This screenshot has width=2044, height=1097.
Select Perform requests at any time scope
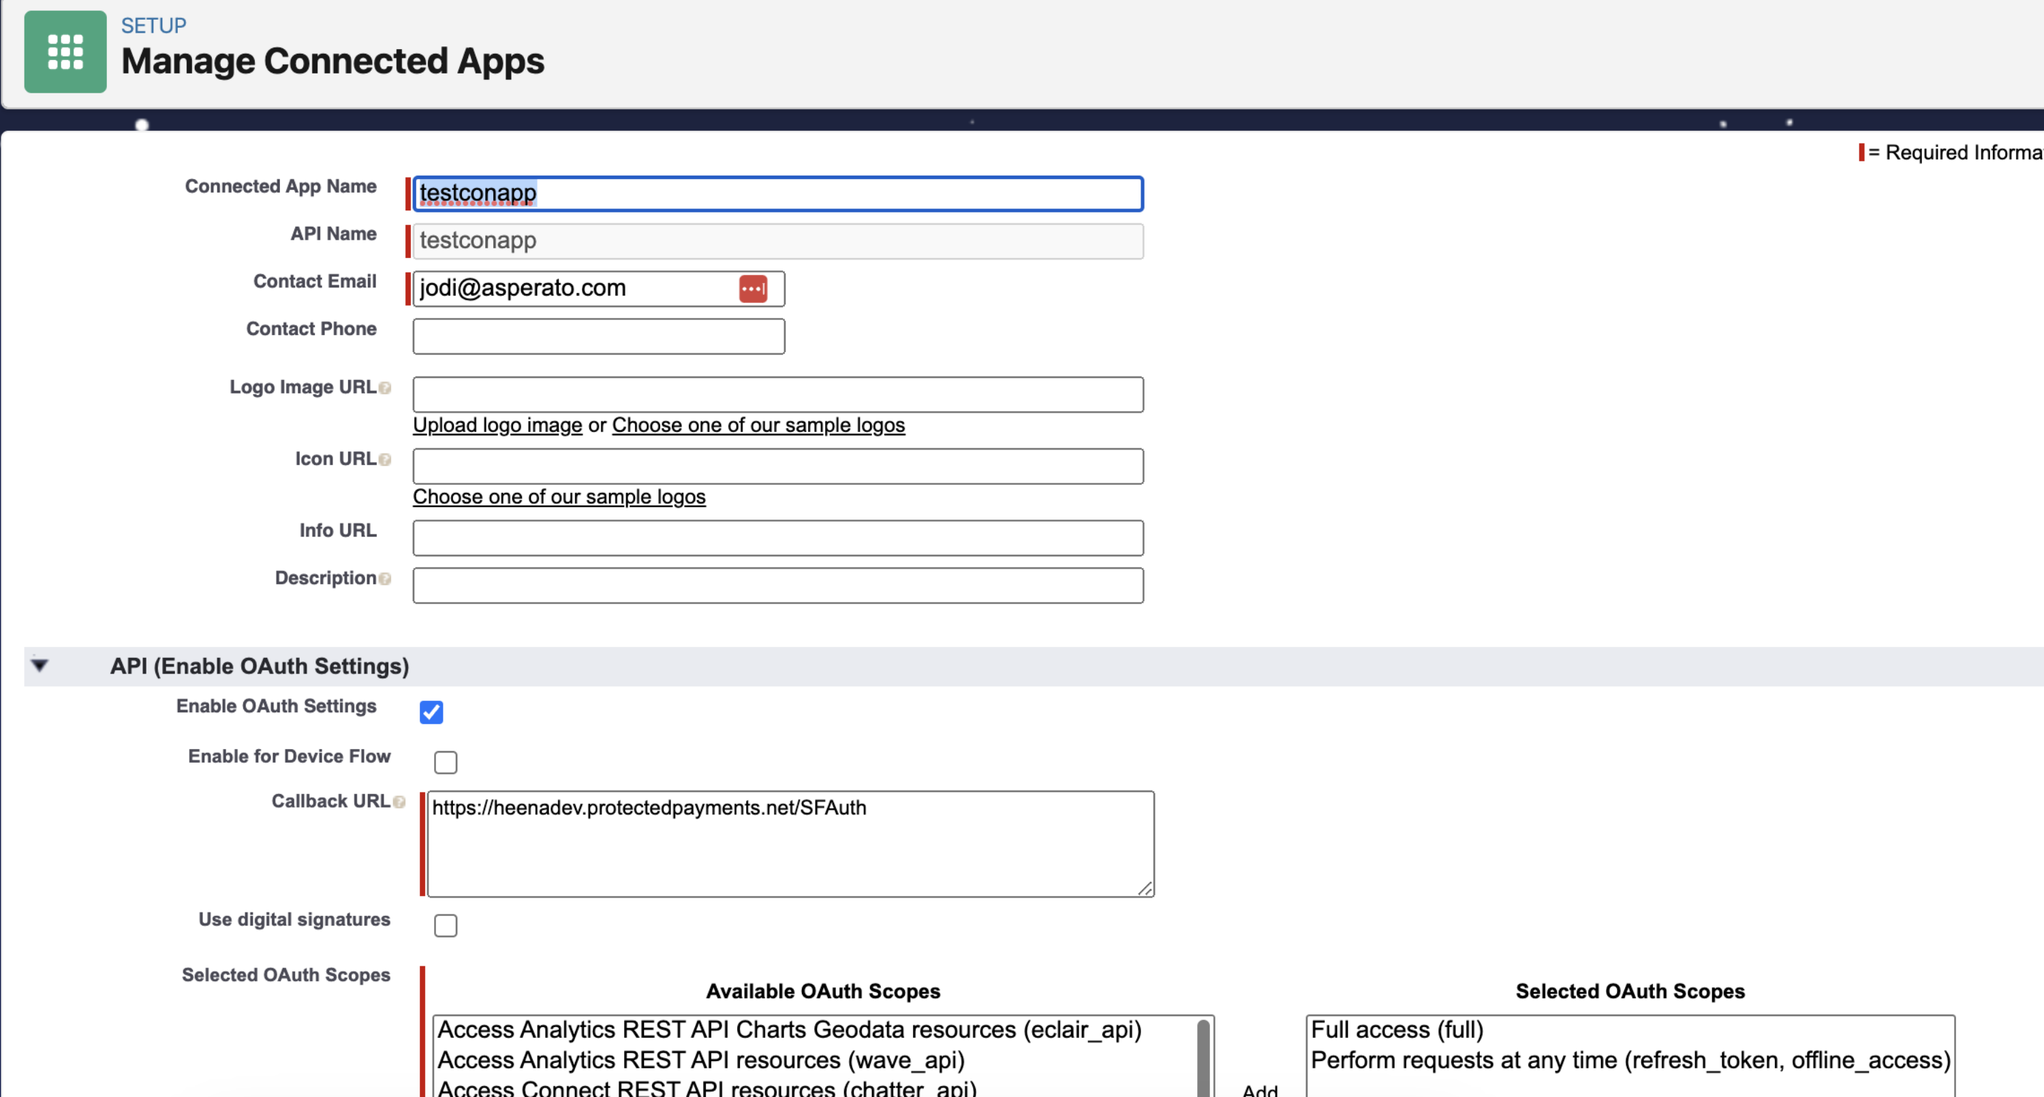(x=1629, y=1060)
